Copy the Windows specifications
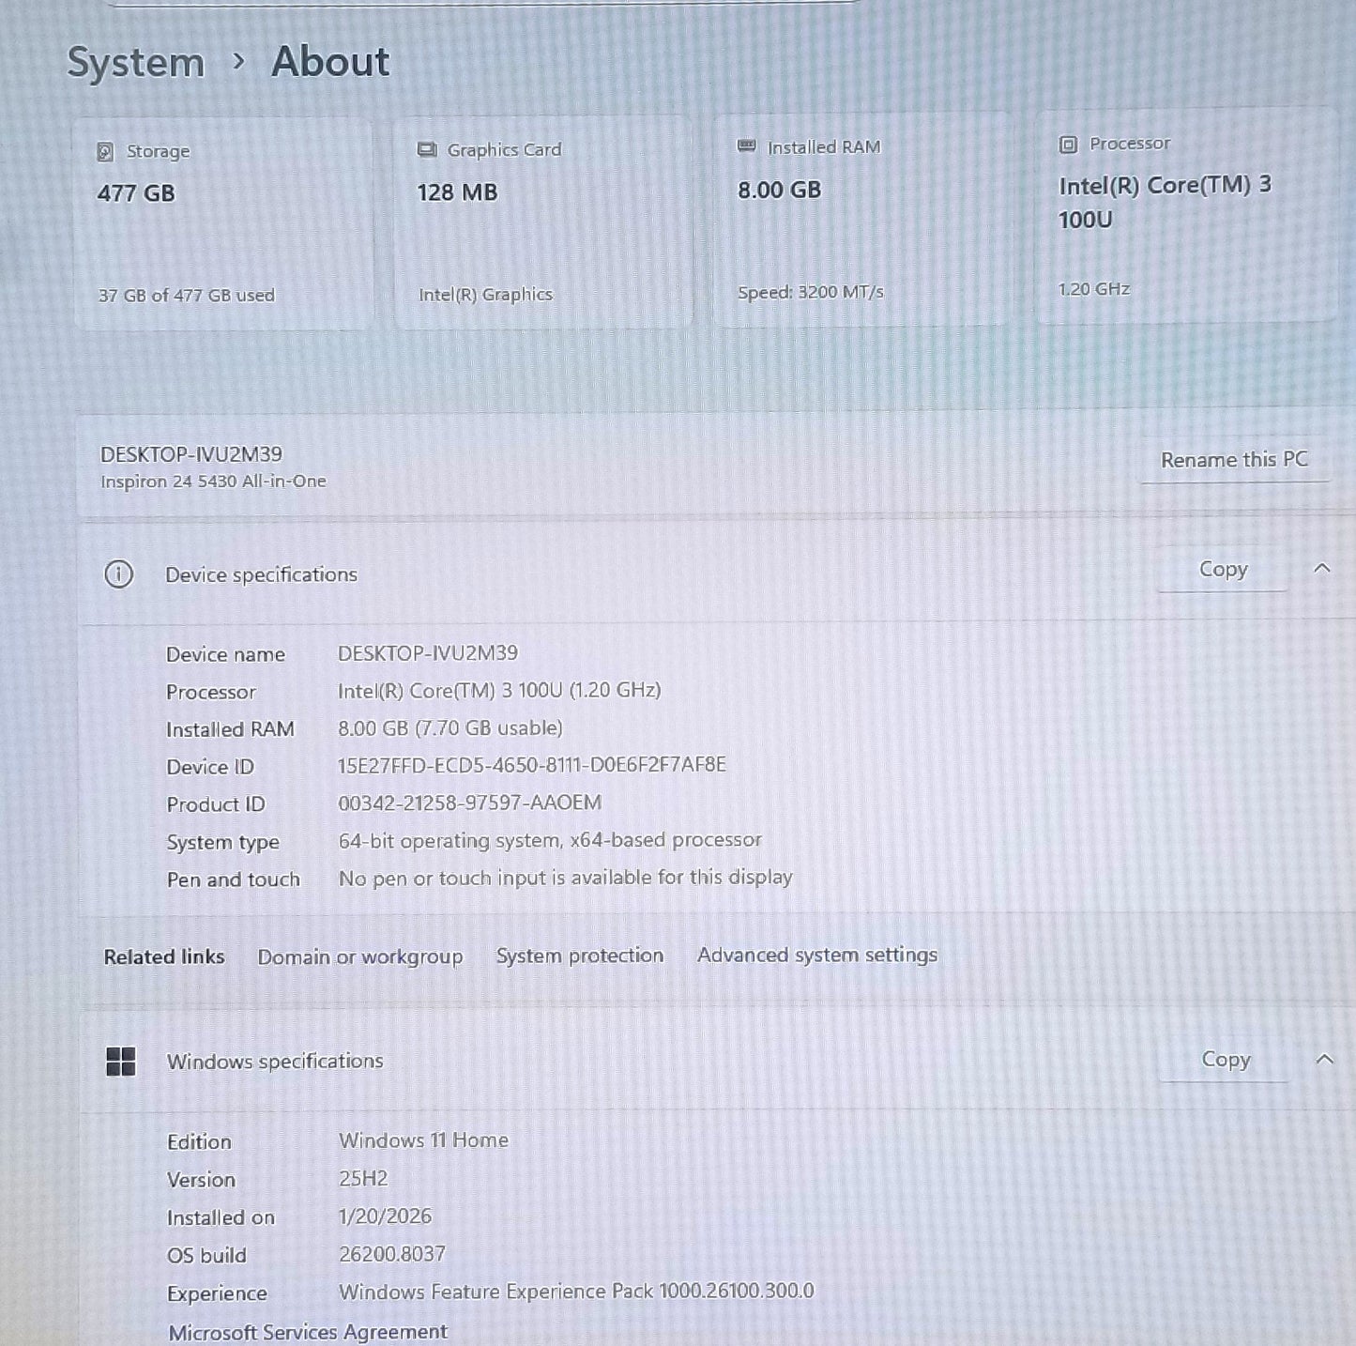 (1225, 1060)
